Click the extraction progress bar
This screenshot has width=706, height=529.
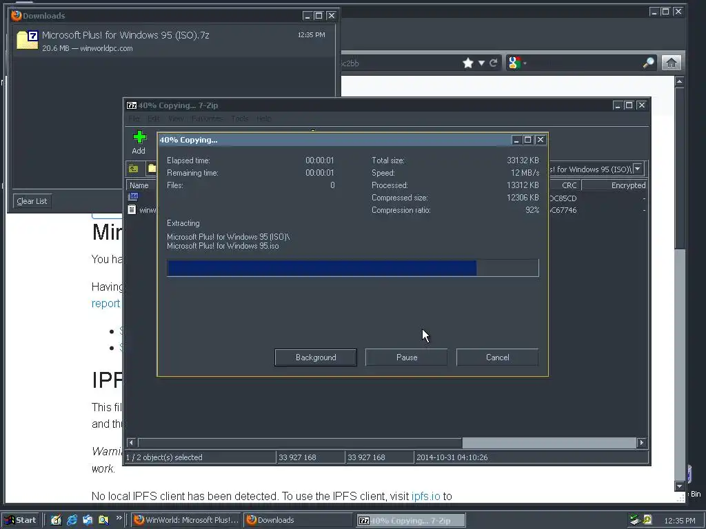[x=352, y=268]
